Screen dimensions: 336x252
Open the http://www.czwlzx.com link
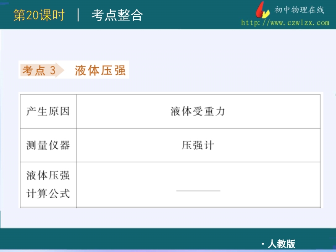pos(285,23)
